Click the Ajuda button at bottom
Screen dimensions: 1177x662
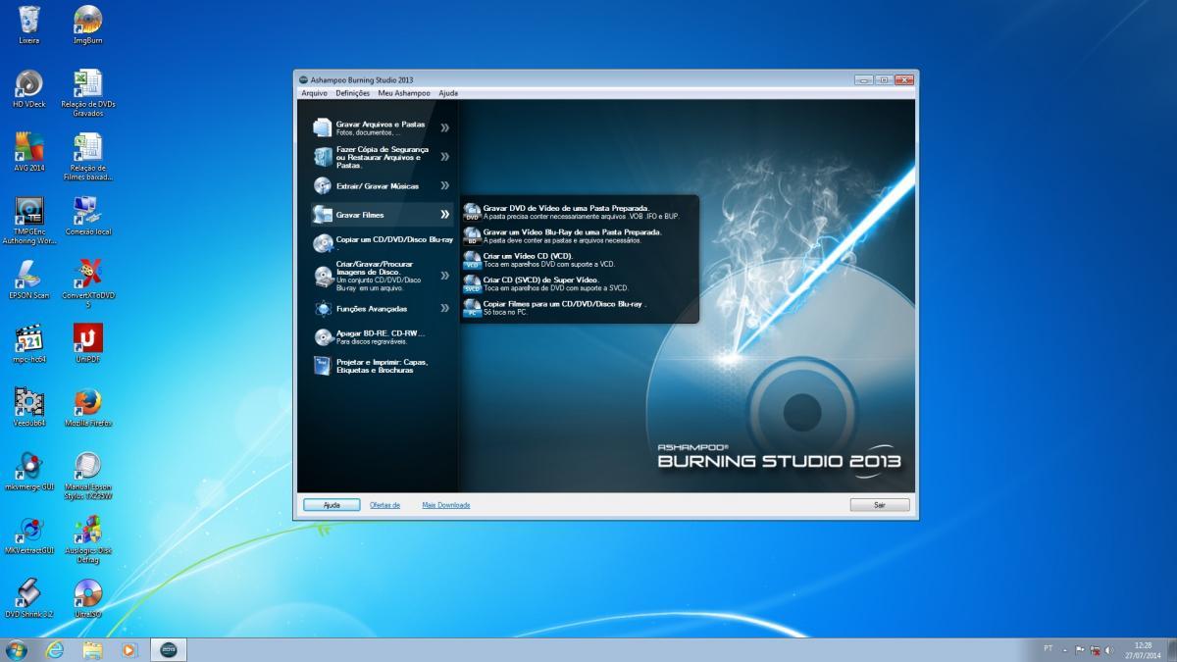[332, 505]
